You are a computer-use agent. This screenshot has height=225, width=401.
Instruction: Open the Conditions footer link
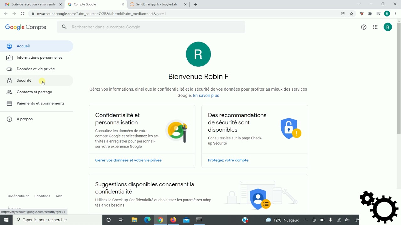[42, 196]
